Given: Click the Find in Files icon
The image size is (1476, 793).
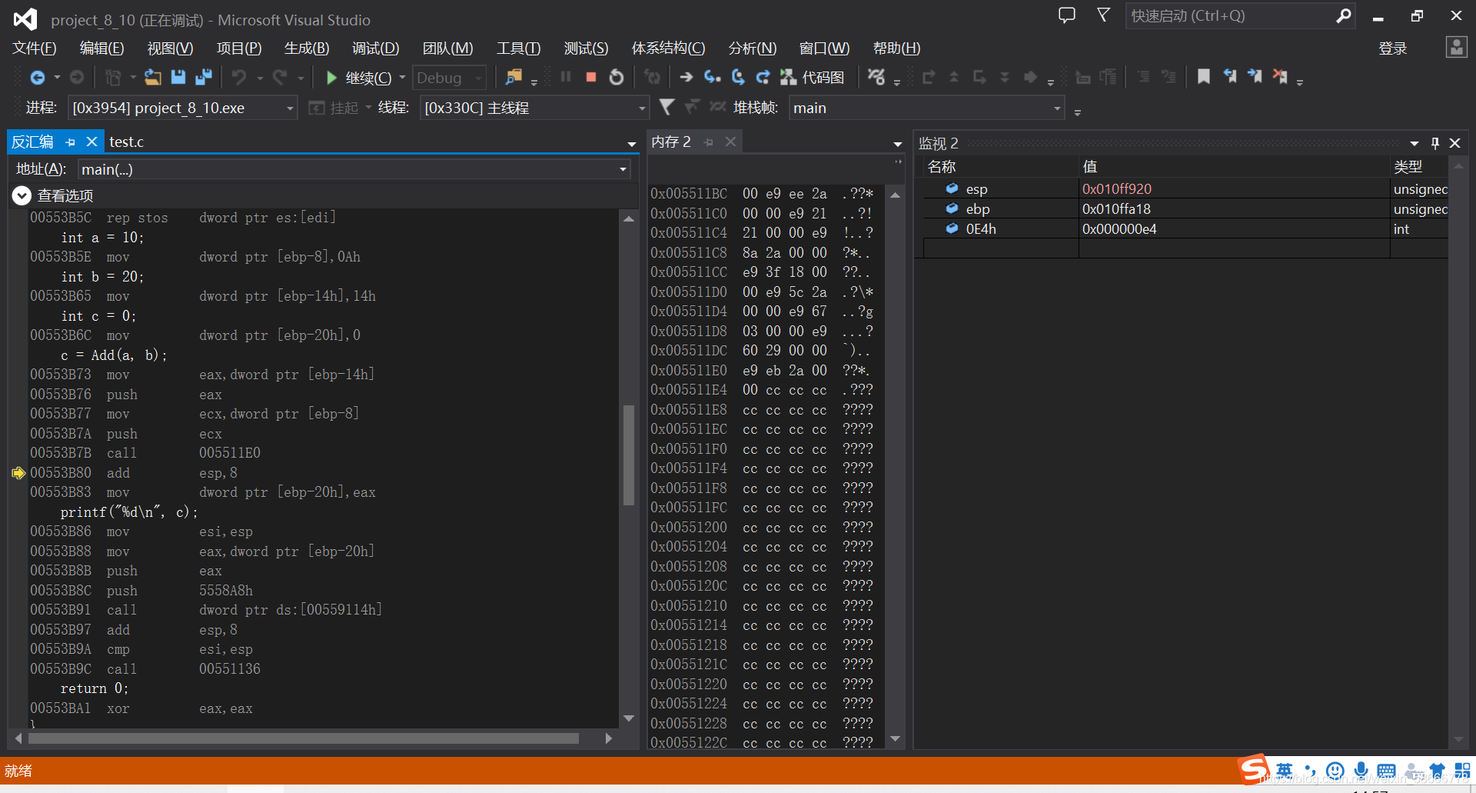Looking at the screenshot, I should click(x=514, y=78).
